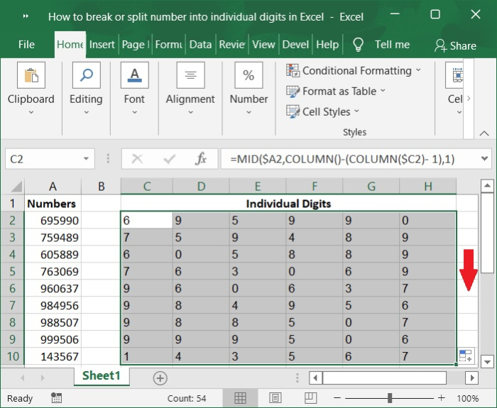Open the Editing search group
The height and width of the screenshot is (408, 497).
(x=86, y=77)
